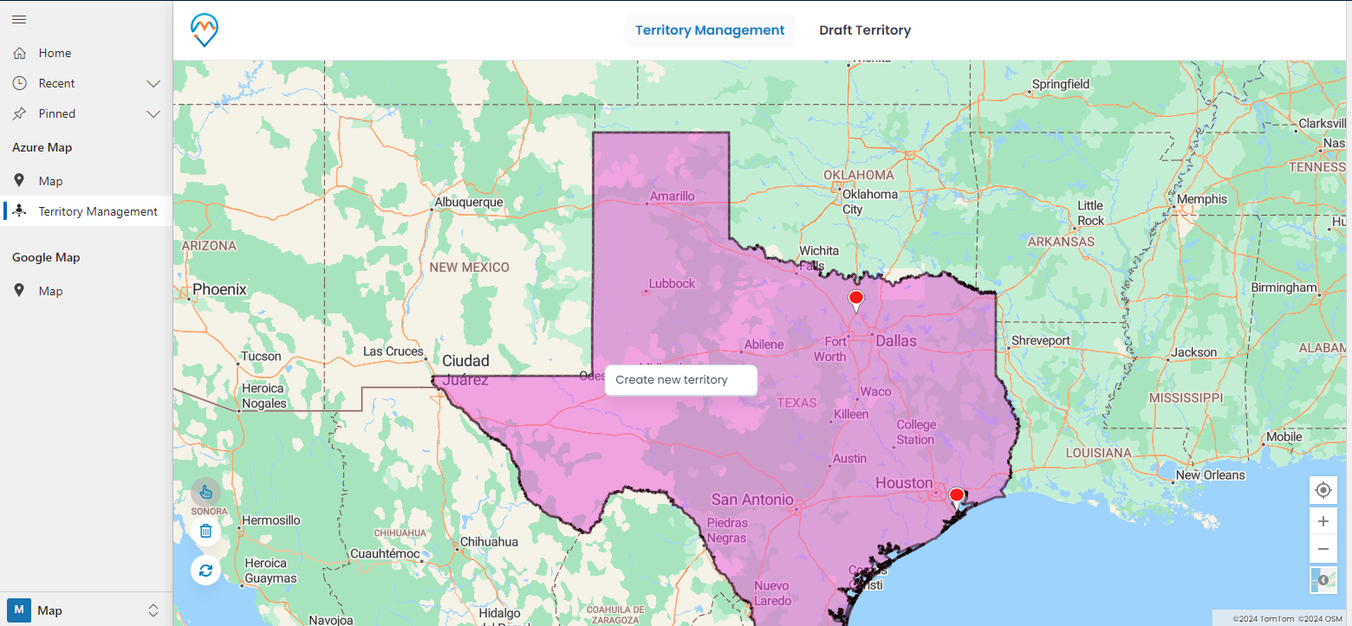
Task: Click the Pinned pushpin icon
Action: pyautogui.click(x=19, y=113)
